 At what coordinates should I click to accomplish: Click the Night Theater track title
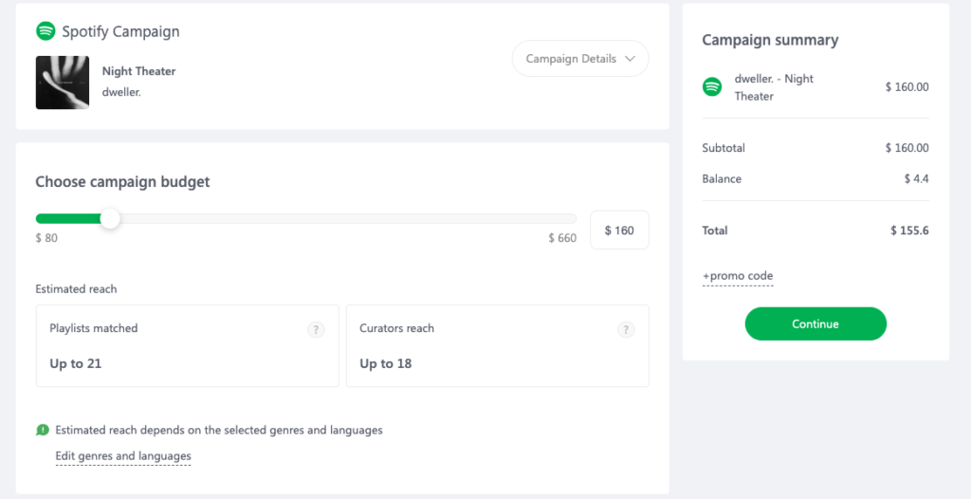click(x=138, y=71)
